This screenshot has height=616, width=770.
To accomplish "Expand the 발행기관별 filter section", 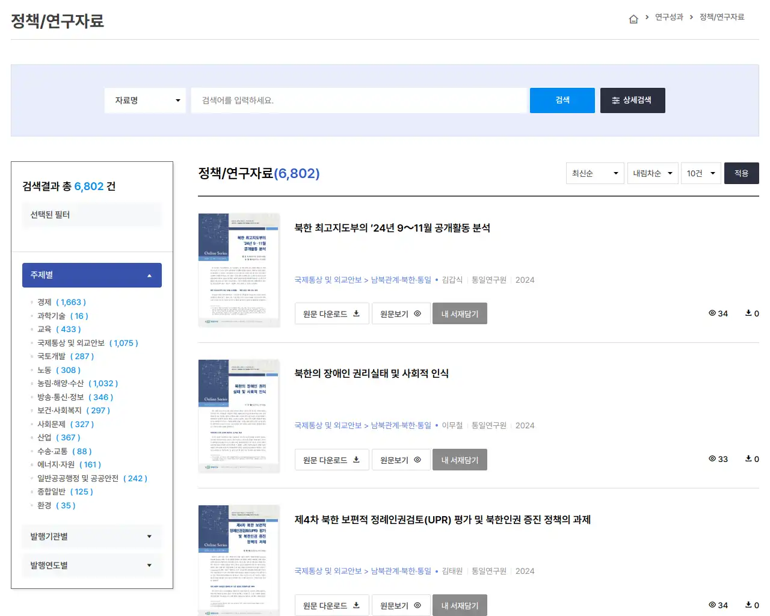I will point(91,536).
